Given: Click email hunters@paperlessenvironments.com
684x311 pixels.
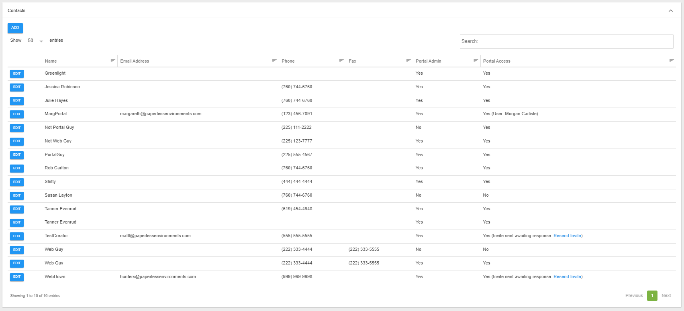Looking at the screenshot, I should 158,277.
